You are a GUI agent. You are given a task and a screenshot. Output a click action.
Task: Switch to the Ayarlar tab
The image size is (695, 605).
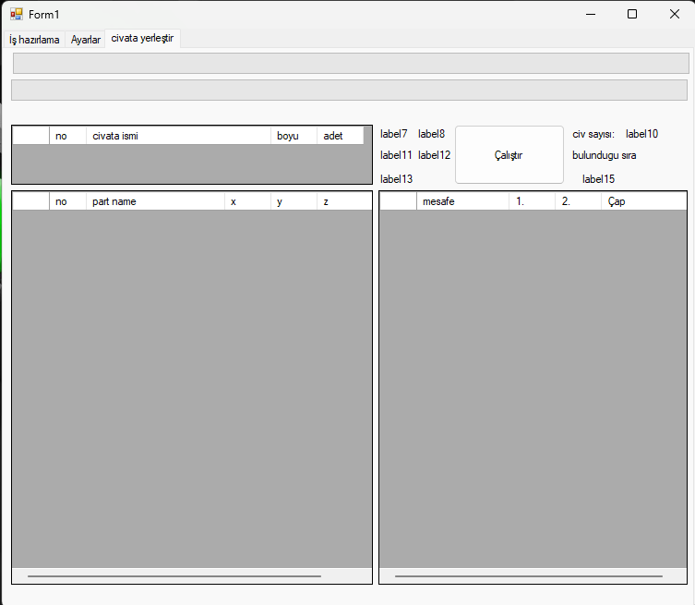(86, 40)
